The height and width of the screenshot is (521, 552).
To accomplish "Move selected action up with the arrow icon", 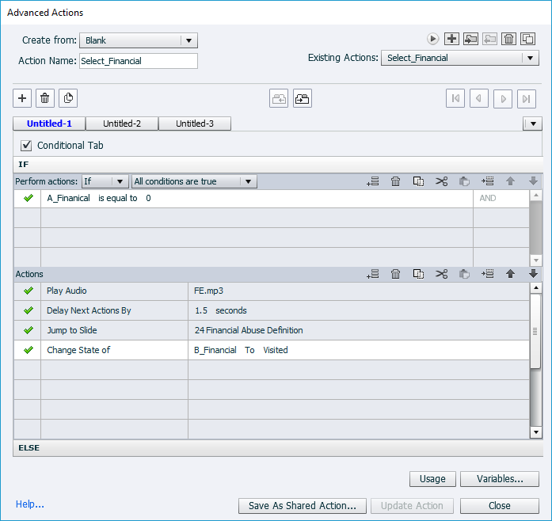I will pyautogui.click(x=510, y=274).
